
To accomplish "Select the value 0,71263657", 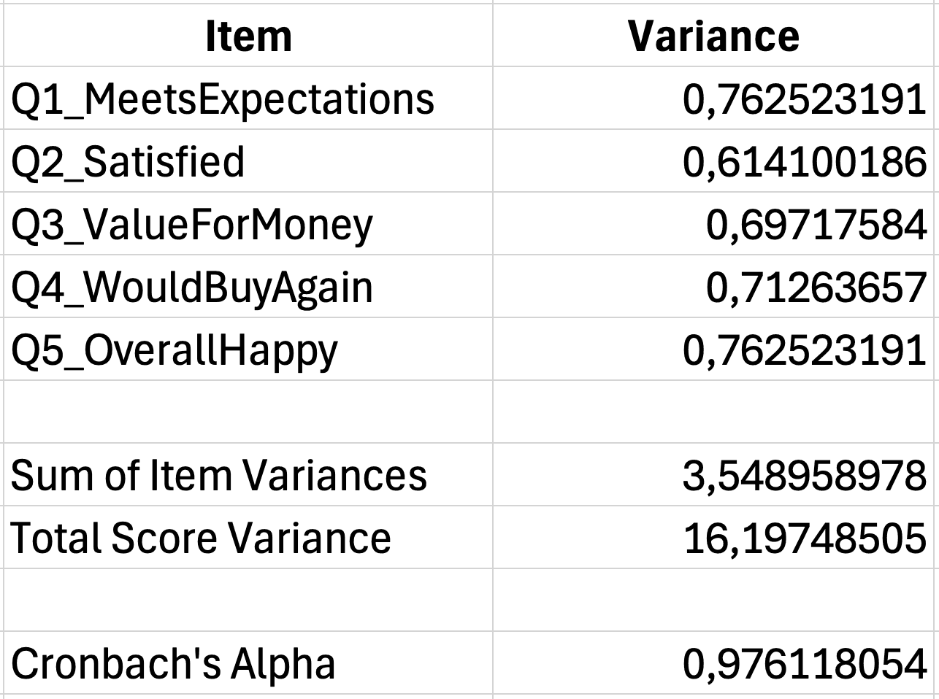I will click(816, 287).
